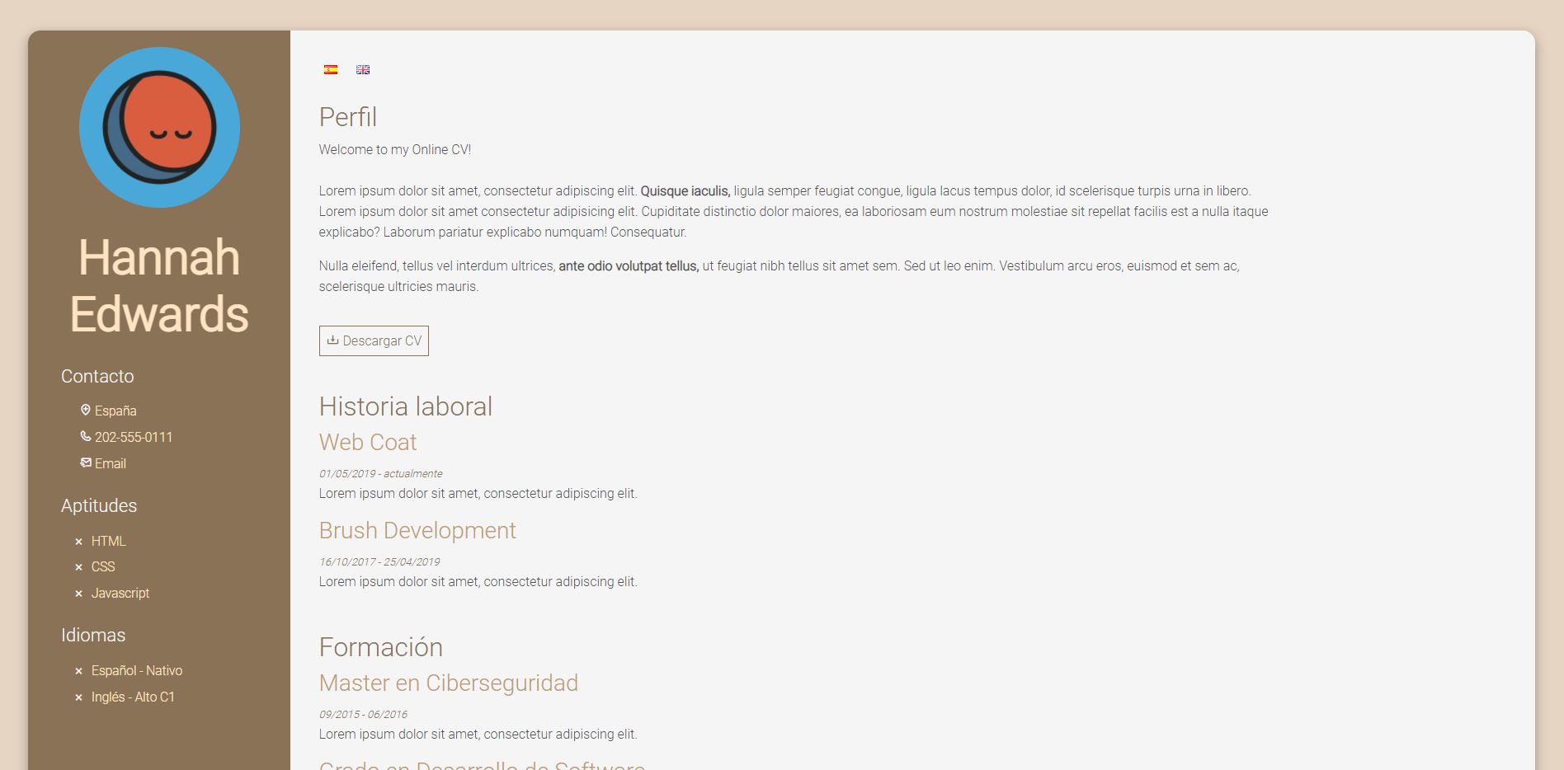Click the Brush Development job title
The width and height of the screenshot is (1564, 770).
tap(417, 530)
